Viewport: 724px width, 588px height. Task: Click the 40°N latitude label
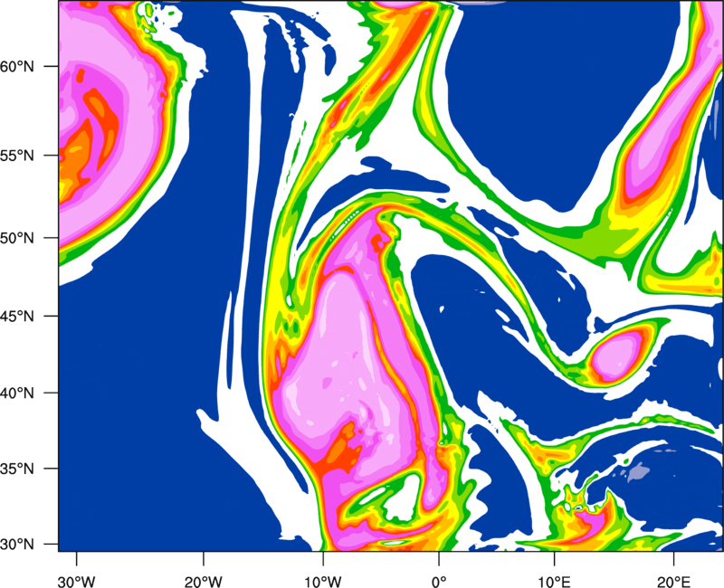(17, 394)
